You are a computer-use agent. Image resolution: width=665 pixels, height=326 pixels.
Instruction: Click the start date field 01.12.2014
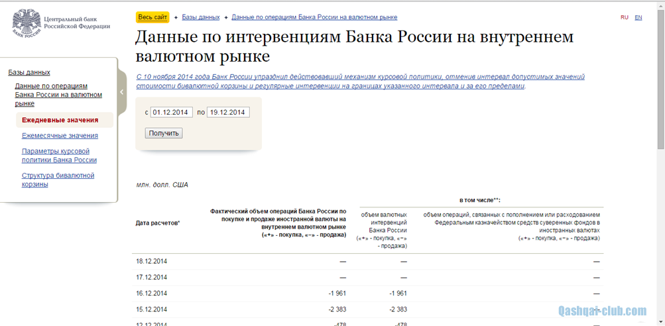(x=171, y=113)
